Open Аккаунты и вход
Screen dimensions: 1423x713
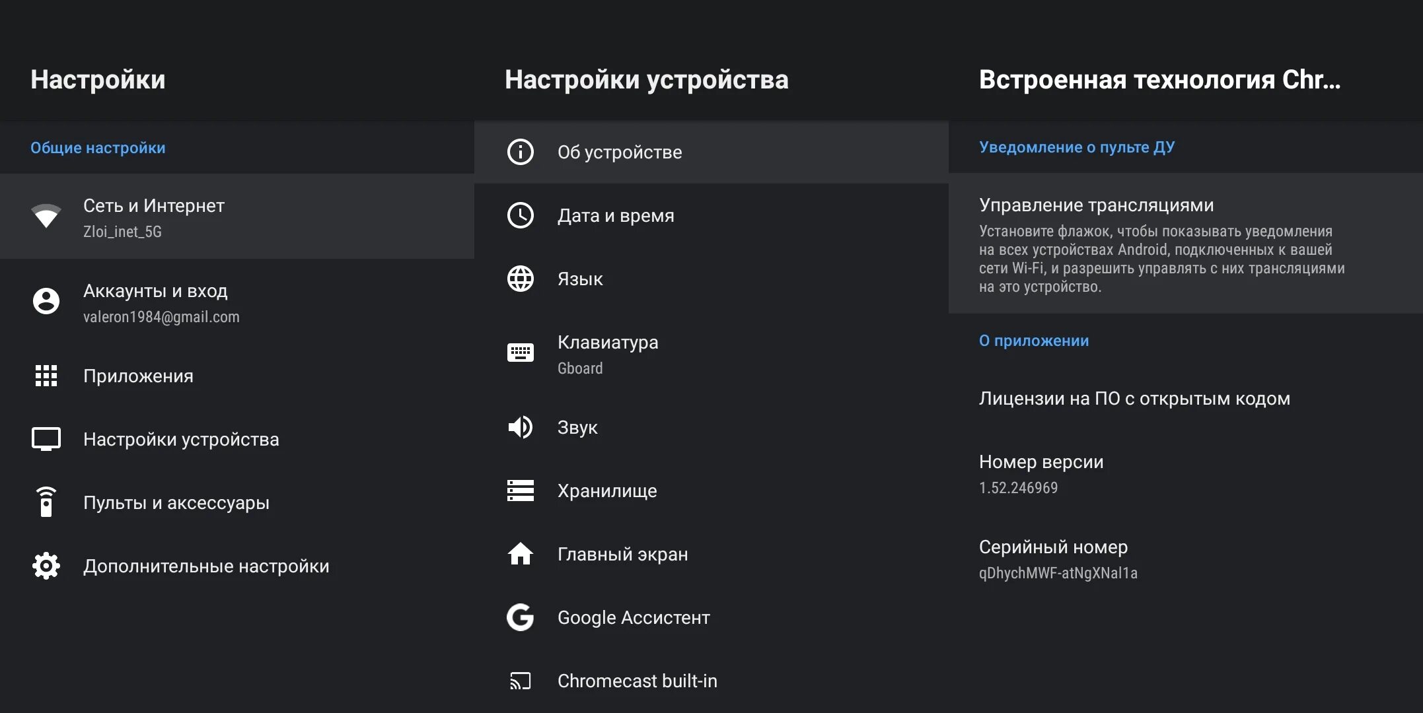237,302
